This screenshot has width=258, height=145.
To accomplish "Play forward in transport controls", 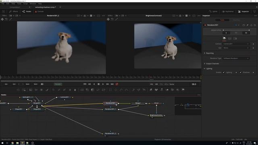I will coord(103,84).
